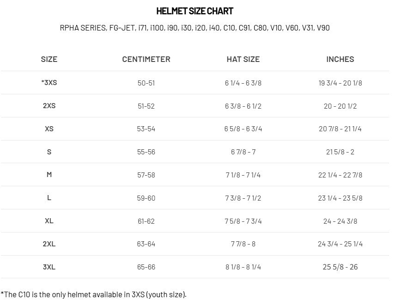The height and width of the screenshot is (306, 408).
Task: Pick the M size row label
Action: pos(49,175)
